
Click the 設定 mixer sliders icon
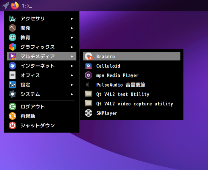(x=12, y=85)
